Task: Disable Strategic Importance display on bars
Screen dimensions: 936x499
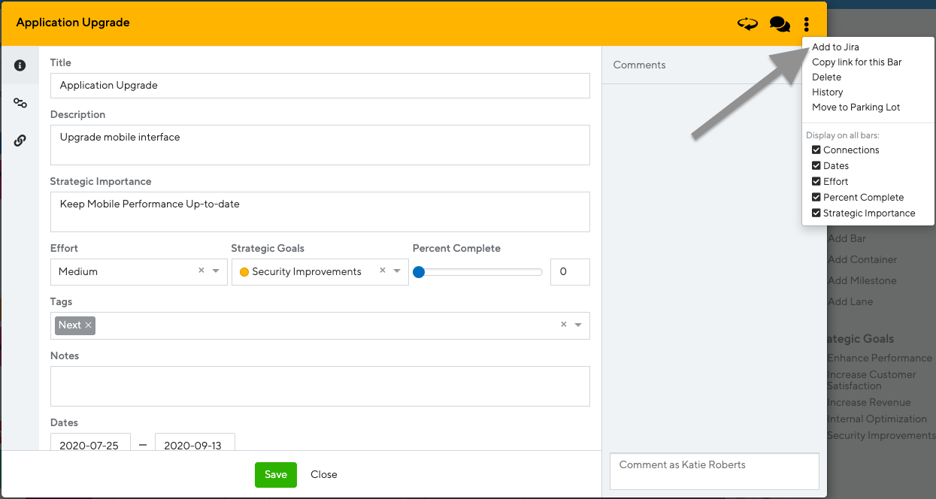Action: (816, 213)
